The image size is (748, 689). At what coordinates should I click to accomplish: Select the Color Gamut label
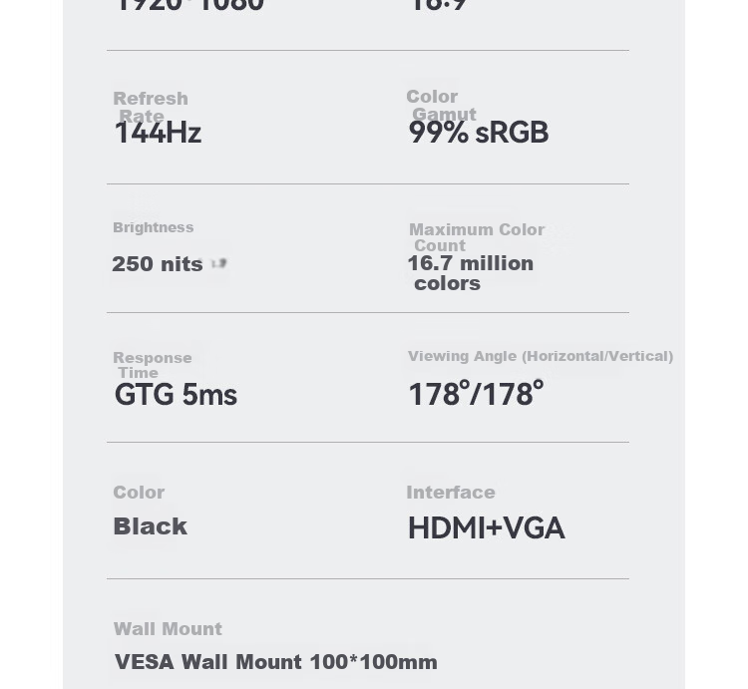(x=441, y=106)
